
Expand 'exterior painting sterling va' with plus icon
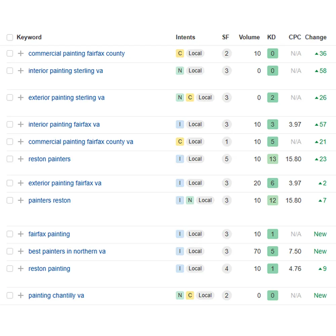pos(21,98)
